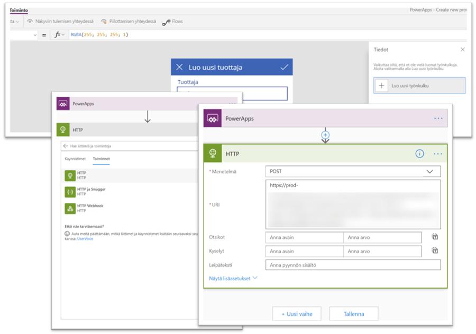Image resolution: width=476 pixels, height=334 pixels.
Task: Click the plus icon in Luo uusi työnkulku
Action: pyautogui.click(x=381, y=86)
